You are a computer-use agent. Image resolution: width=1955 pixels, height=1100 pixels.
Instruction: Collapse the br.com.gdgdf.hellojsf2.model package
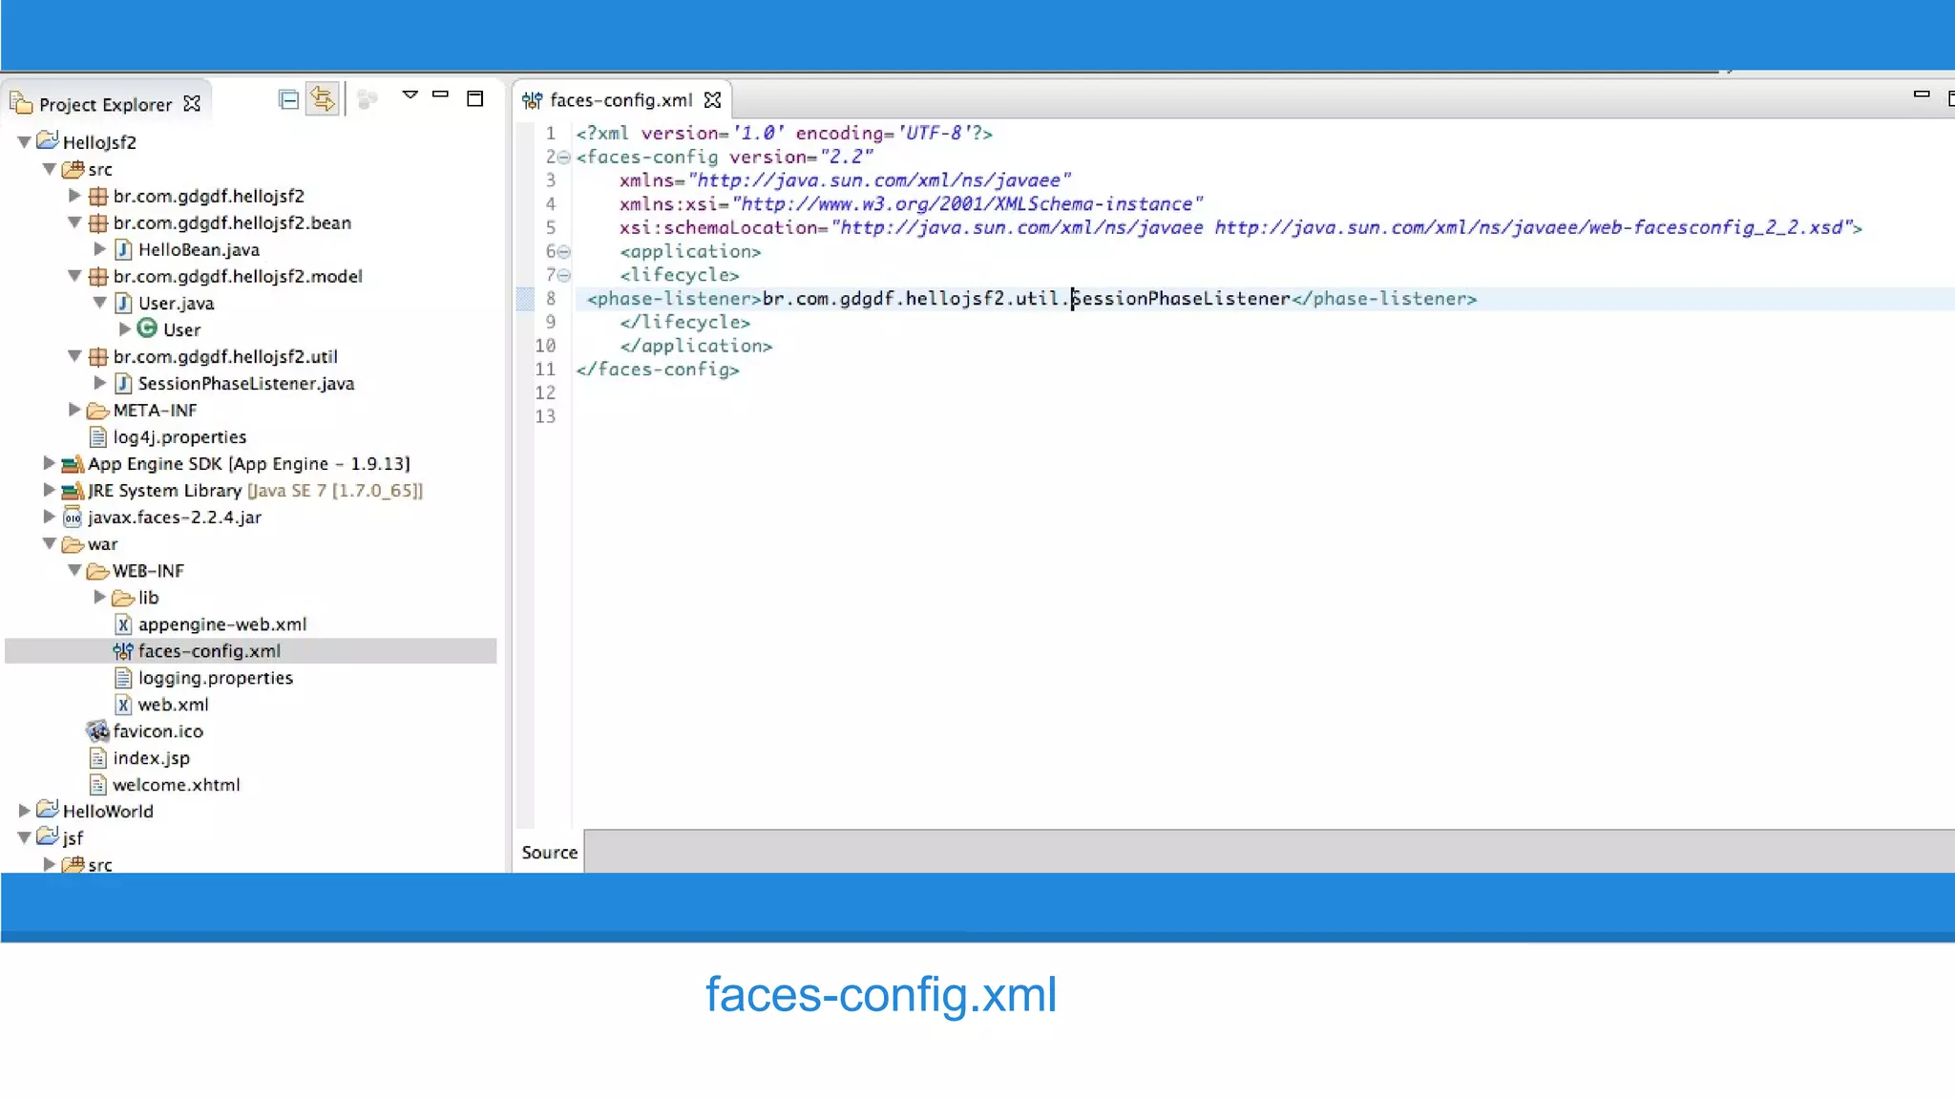(74, 275)
